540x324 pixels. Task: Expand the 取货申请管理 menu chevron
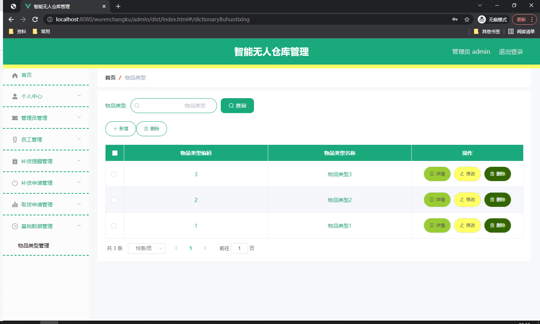point(79,204)
